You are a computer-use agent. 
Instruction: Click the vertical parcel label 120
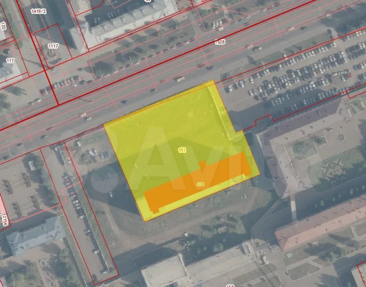(x=4, y=26)
